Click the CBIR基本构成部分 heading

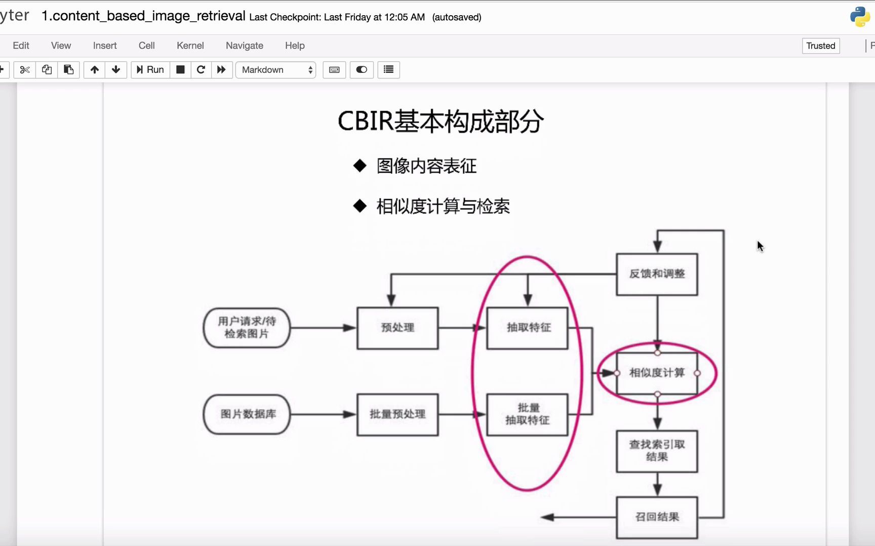pos(441,122)
